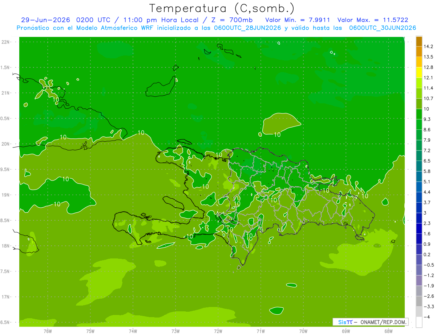Click the "69W" longitude label
Image resolution: width=436 pixels, height=336 pixels.
(346, 331)
